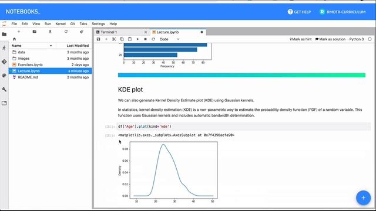Restart the kernel icon in notebook toolbar
376x211 pixels.
[x=153, y=39]
